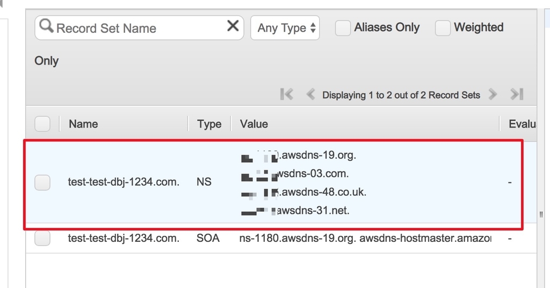This screenshot has width=550, height=288.
Task: Go to next page of record sets
Action: [x=493, y=95]
